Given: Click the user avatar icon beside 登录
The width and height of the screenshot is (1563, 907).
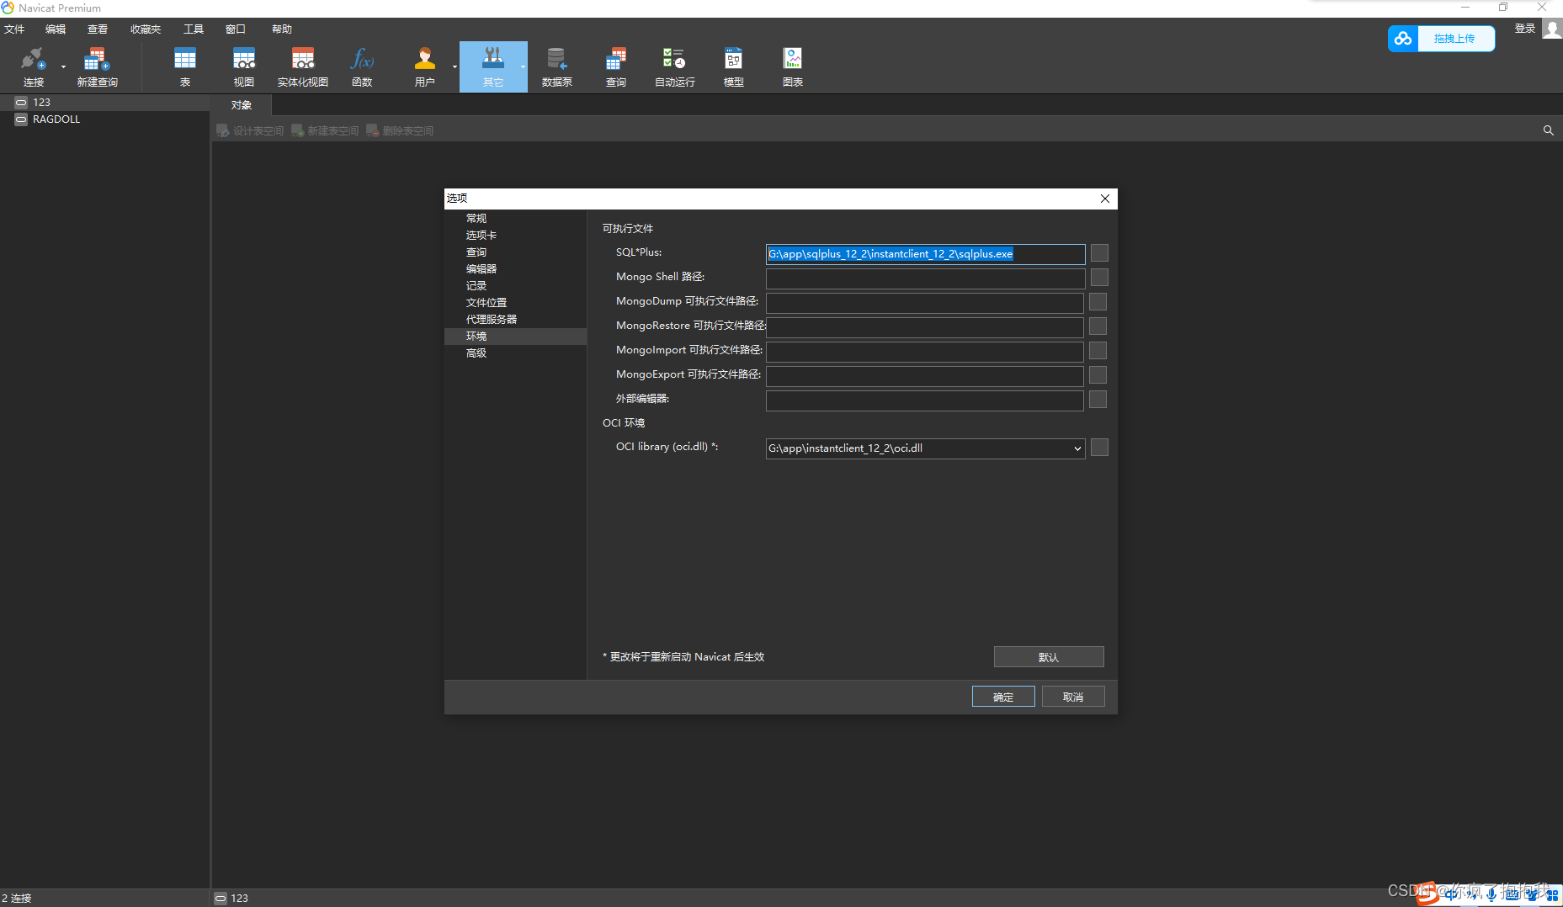Looking at the screenshot, I should click(x=1552, y=29).
